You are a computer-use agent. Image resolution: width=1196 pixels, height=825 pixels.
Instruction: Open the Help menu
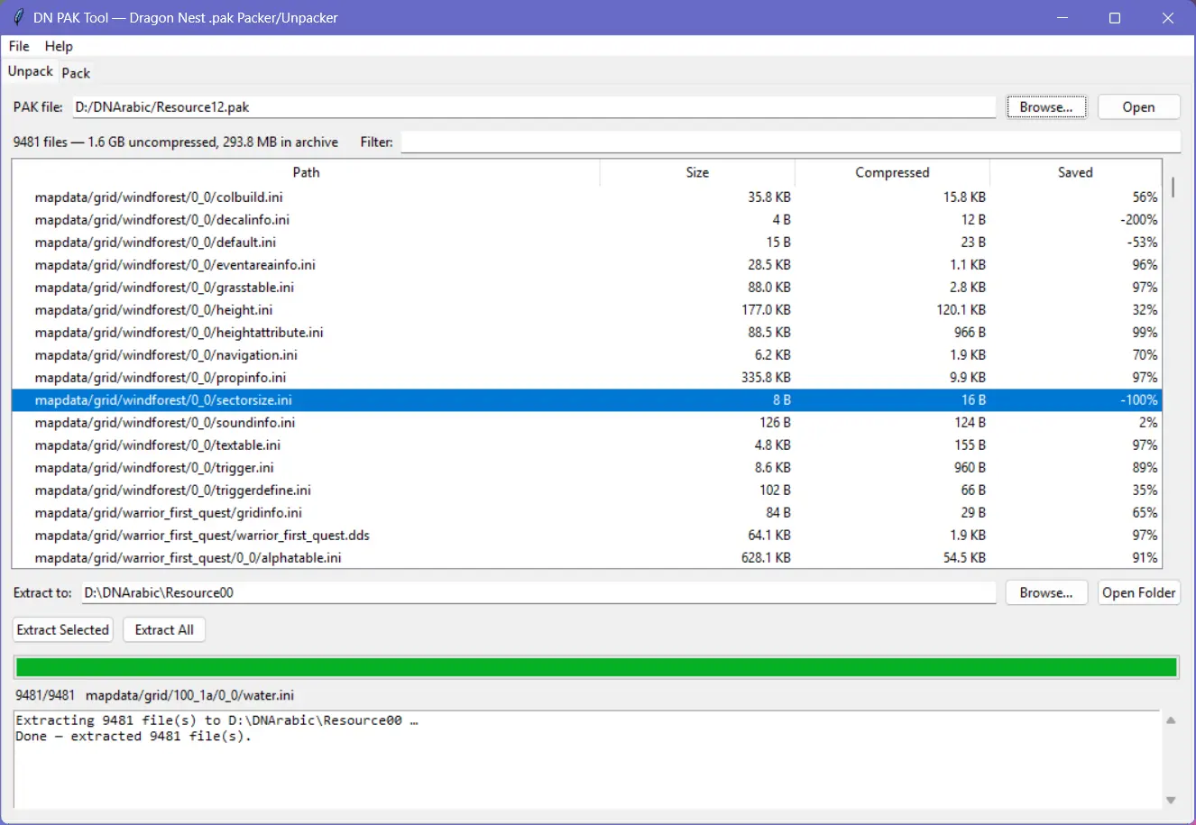[59, 46]
